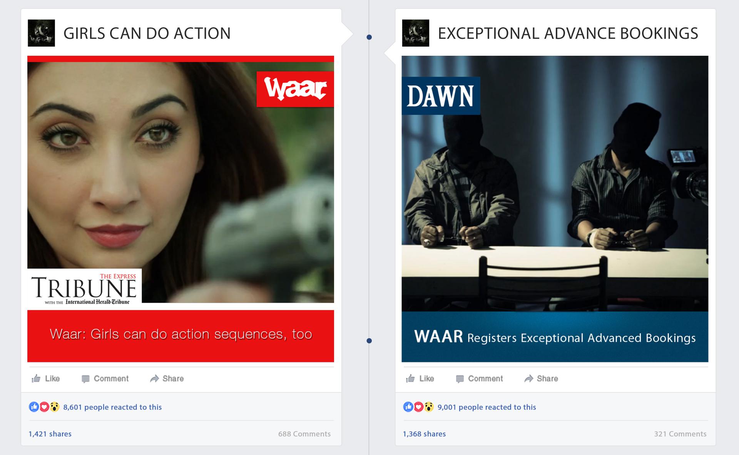Click Like thumbs-up icon on Exceptional Advance Bookings post
The image size is (739, 455).
pos(410,379)
